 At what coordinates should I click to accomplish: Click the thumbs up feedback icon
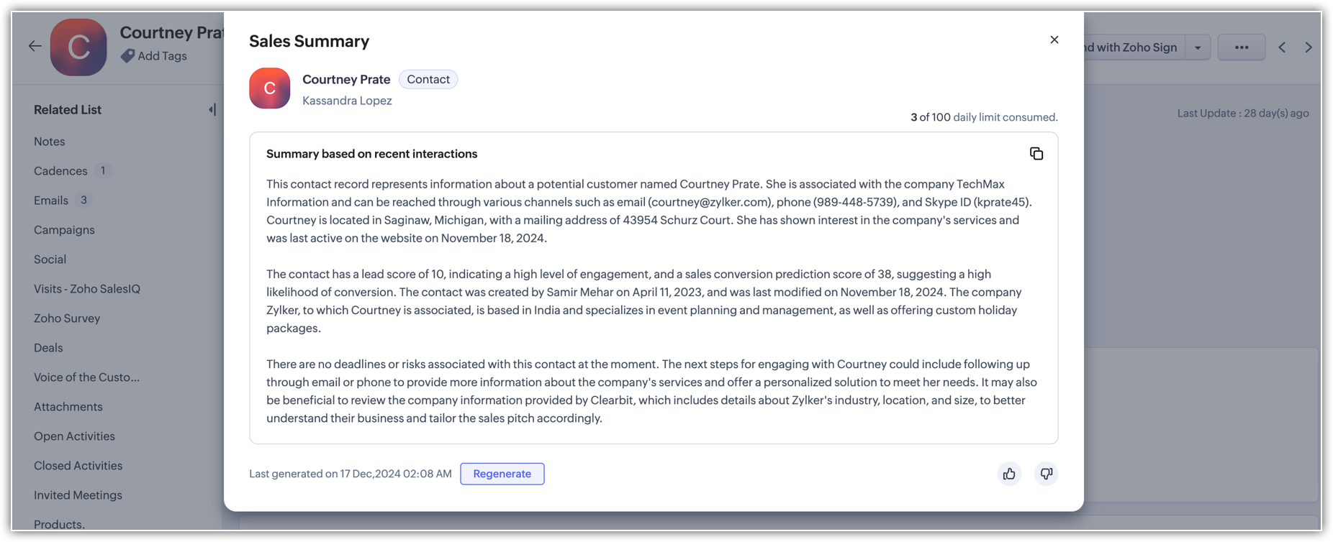tap(1009, 474)
